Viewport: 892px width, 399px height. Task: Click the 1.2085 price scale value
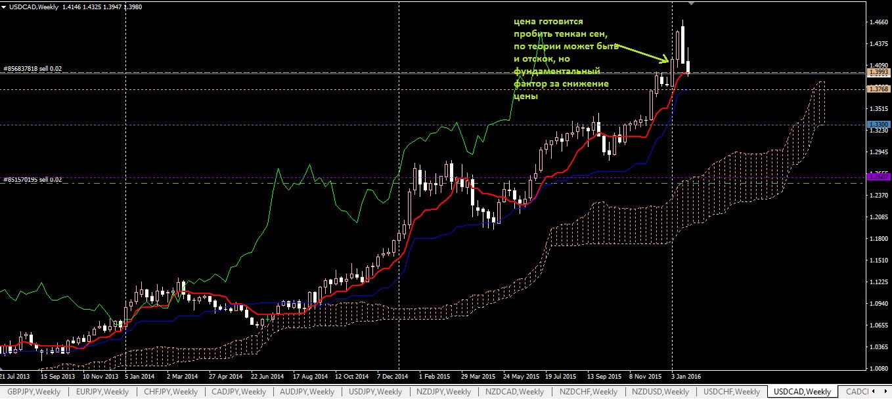[878, 217]
